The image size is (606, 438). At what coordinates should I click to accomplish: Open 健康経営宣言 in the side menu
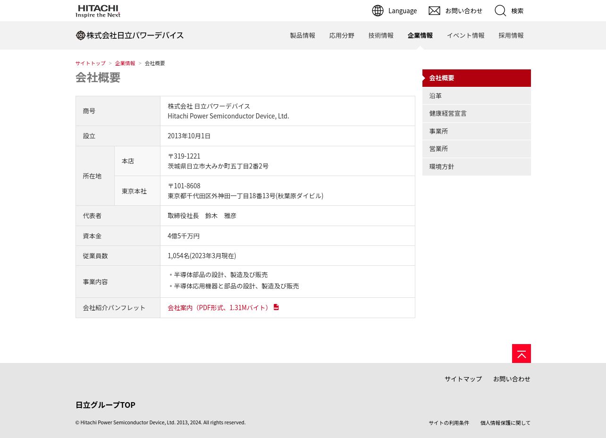477,113
